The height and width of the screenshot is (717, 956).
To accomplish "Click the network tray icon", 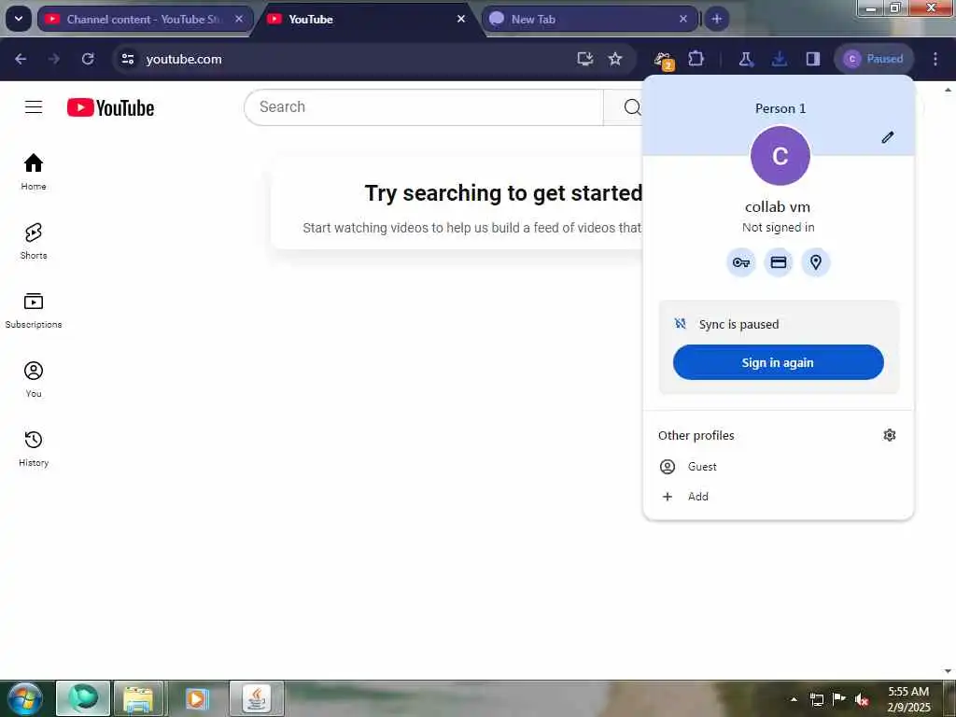I will (x=816, y=699).
